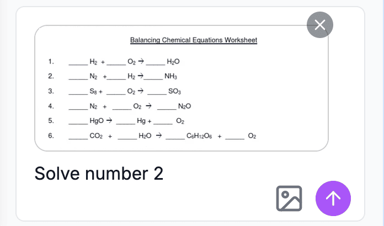
Task: Open the attached worksheet thumbnail
Action: click(182, 88)
